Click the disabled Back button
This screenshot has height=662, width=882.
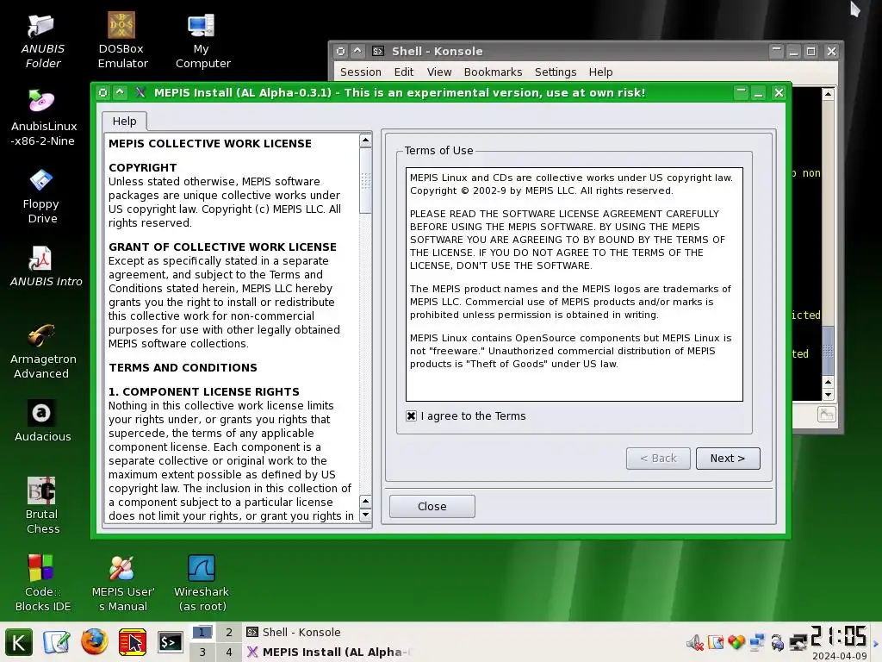658,459
